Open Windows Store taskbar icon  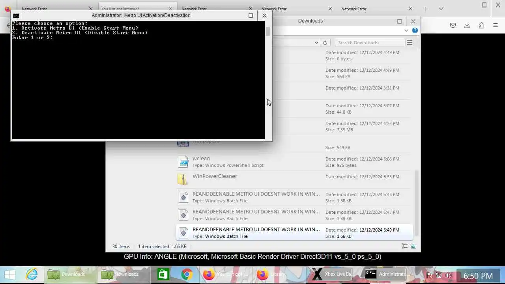coord(163,275)
